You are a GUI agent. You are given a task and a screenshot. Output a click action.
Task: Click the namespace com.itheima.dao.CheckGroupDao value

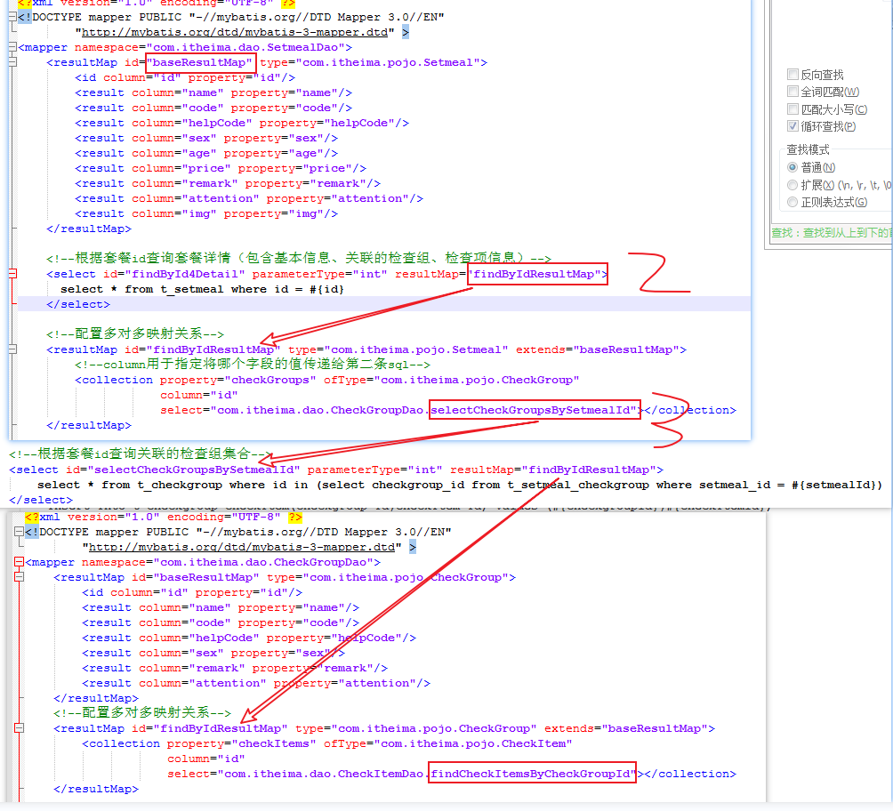pos(263,562)
